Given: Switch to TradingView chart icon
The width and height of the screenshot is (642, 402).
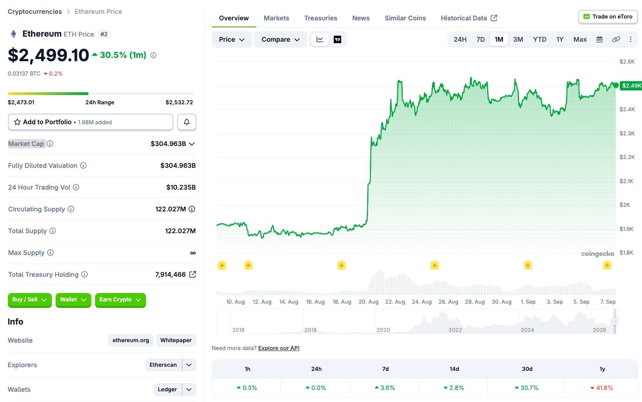Looking at the screenshot, I should [x=337, y=39].
